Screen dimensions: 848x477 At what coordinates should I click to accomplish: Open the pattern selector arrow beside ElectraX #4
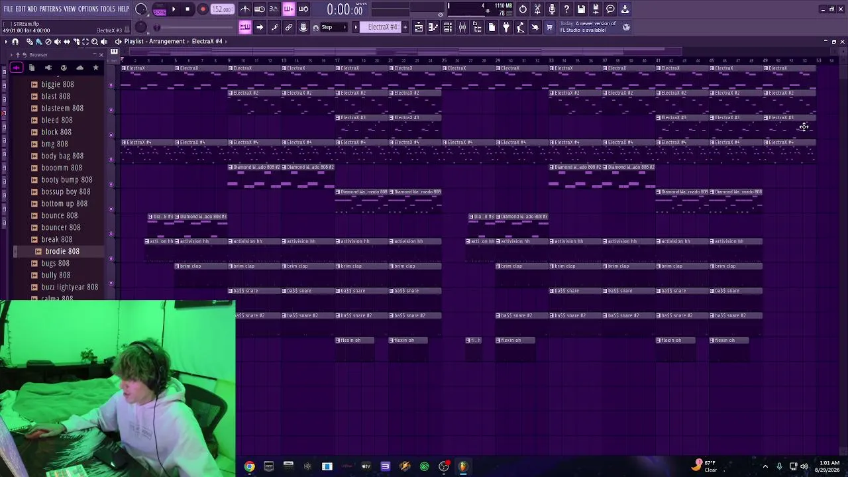pos(356,27)
